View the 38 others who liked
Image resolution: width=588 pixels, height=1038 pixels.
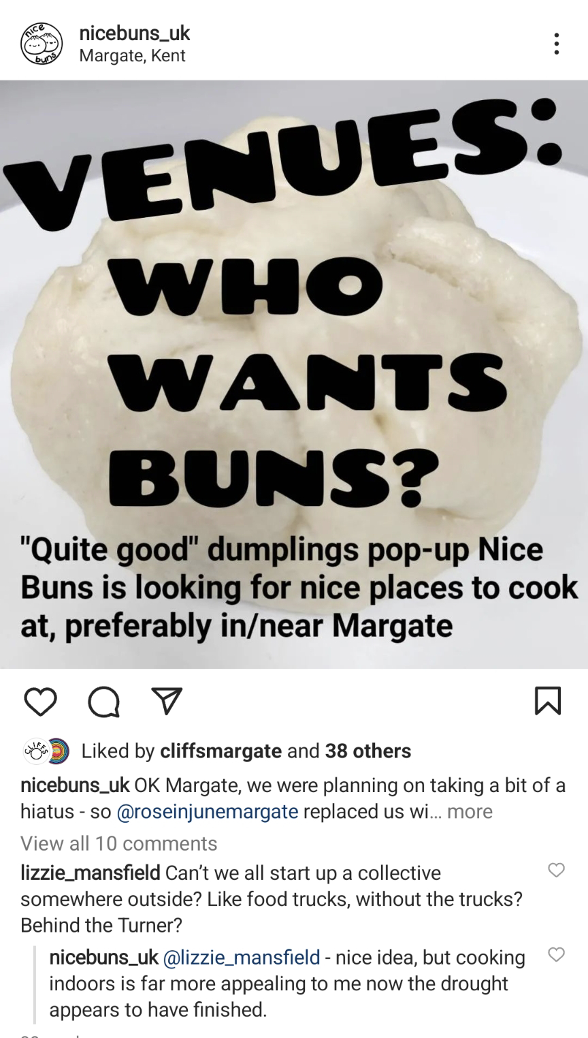click(368, 751)
